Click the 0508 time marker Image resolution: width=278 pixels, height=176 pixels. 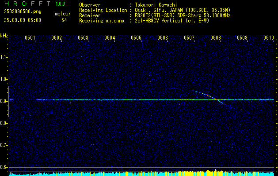215,37
